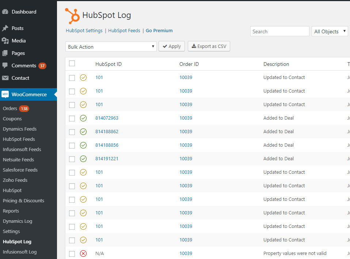Open Pricing & Discounts submenu item
Screen dimensions: 350x259
(23, 201)
